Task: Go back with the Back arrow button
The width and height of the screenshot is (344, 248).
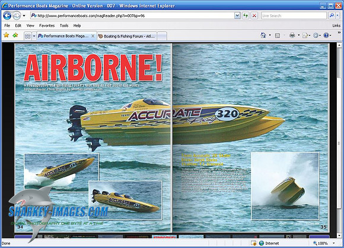Action: 7,16
